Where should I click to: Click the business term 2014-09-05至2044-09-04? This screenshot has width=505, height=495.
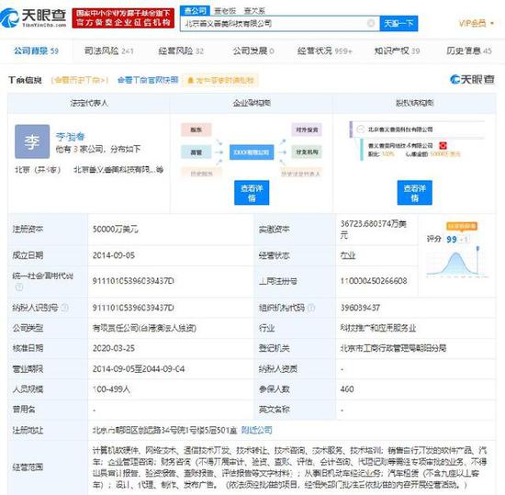[139, 369]
